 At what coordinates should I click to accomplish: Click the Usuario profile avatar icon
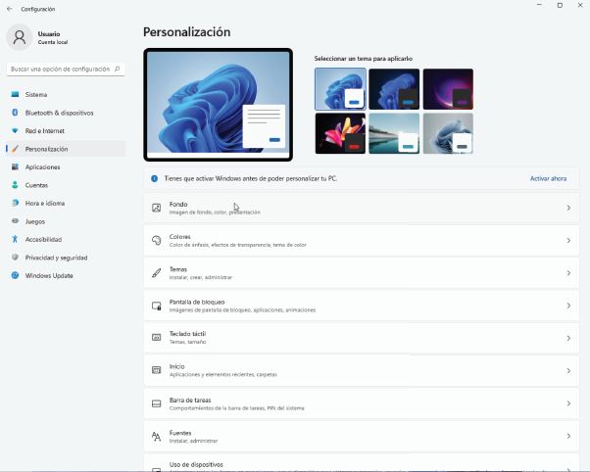point(20,37)
